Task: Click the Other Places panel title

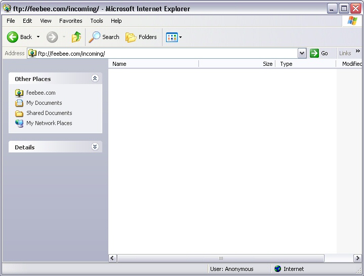Action: [x=33, y=79]
